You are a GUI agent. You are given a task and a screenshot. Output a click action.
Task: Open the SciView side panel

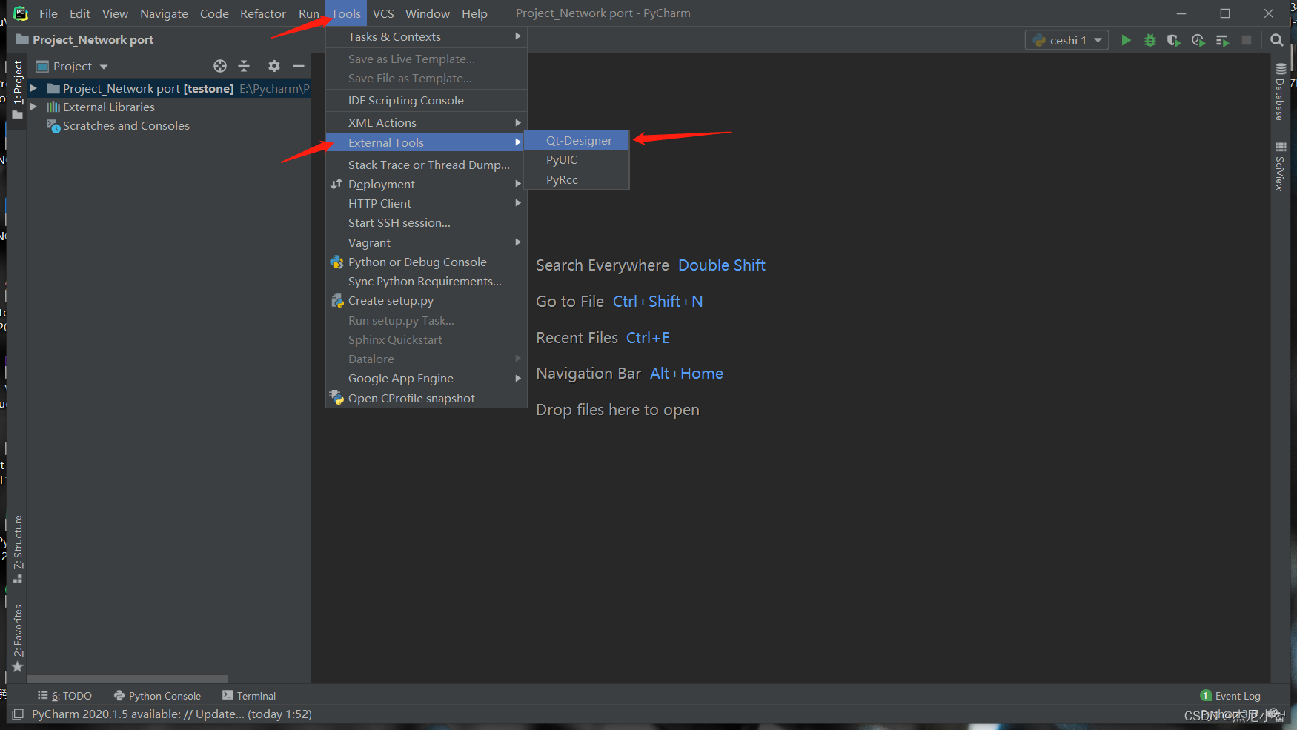click(1280, 166)
